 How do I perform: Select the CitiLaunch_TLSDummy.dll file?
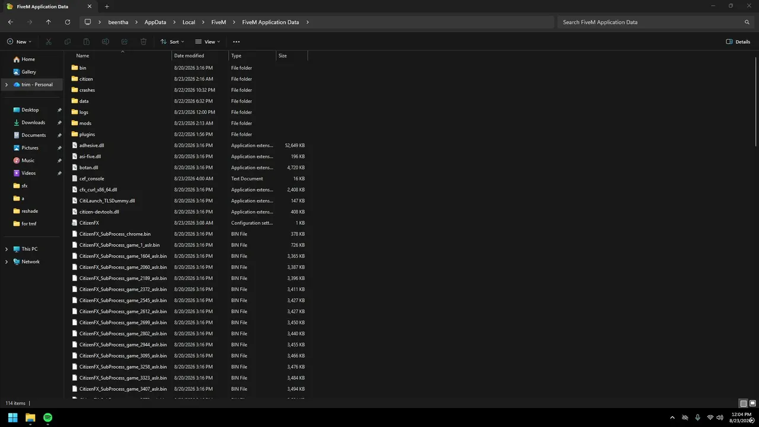tap(107, 201)
